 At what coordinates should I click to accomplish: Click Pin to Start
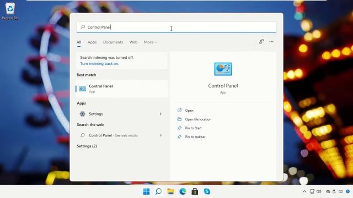(193, 128)
